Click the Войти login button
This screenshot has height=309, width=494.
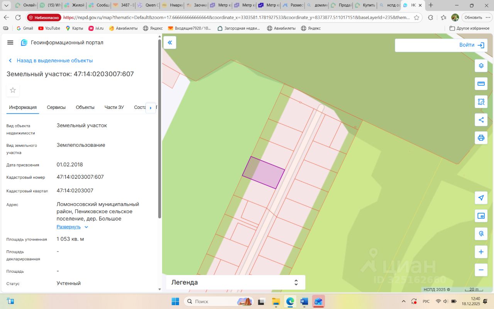(x=472, y=45)
